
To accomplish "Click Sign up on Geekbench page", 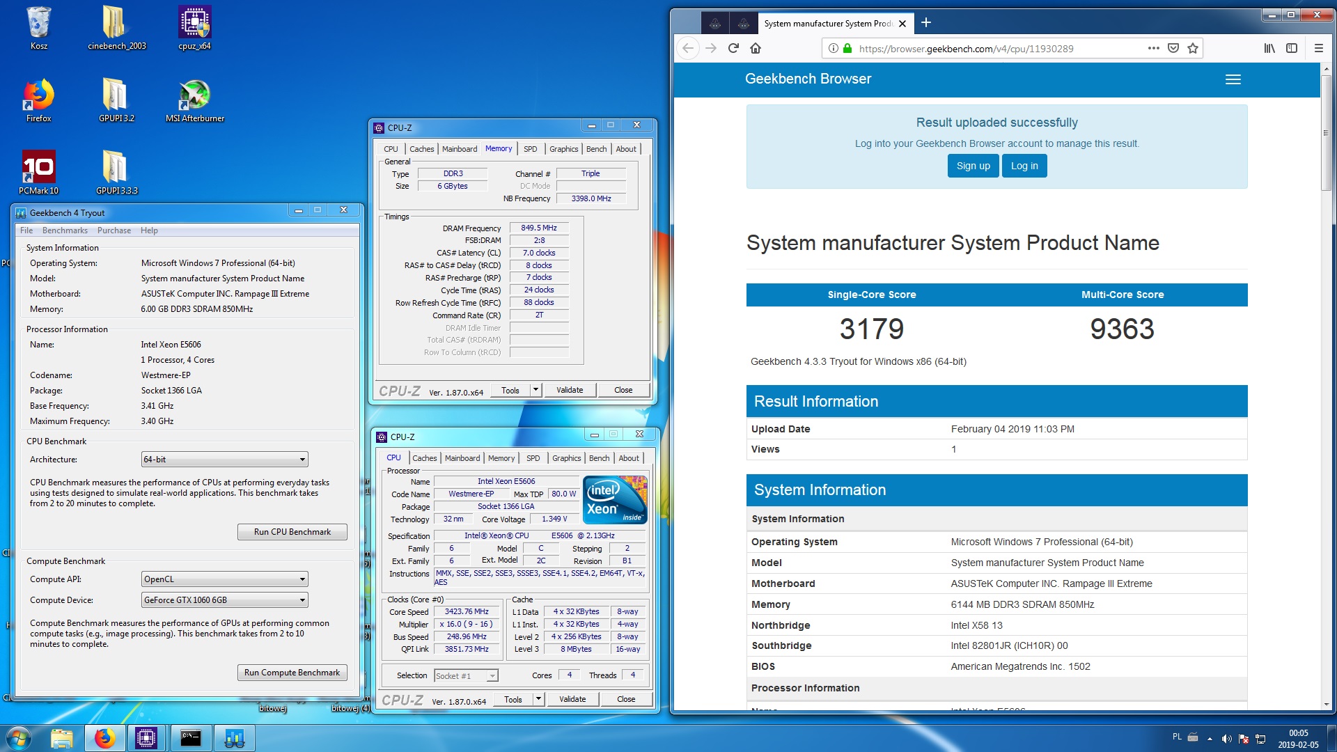I will (973, 166).
